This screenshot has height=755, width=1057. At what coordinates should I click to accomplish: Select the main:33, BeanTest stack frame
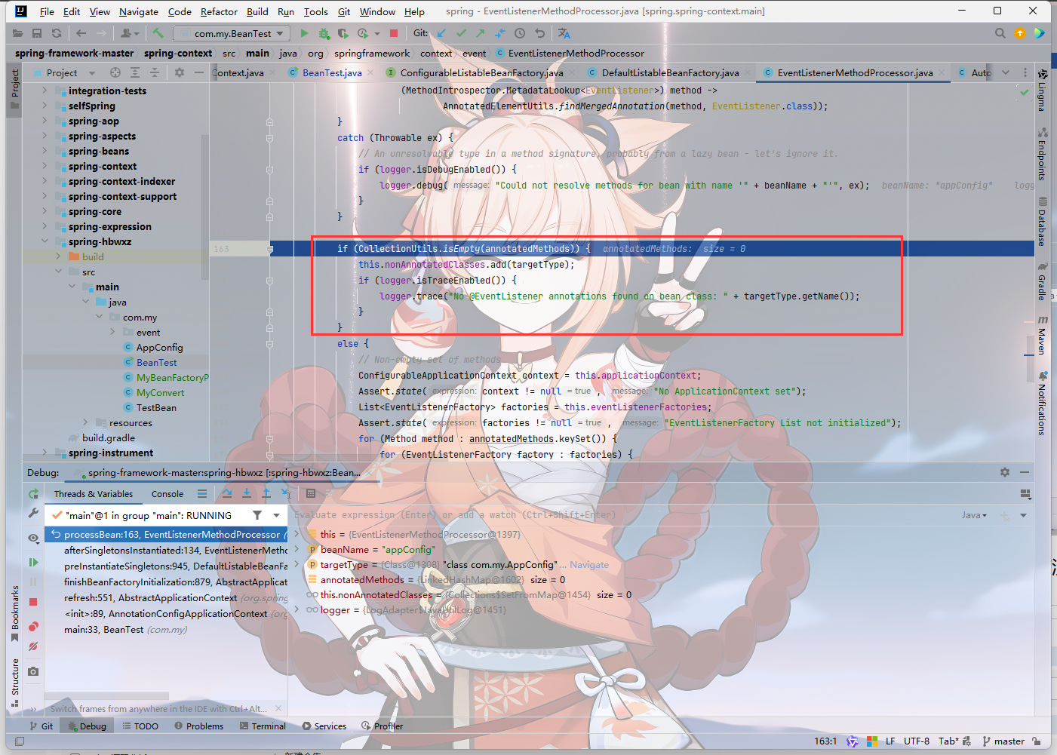click(167, 629)
